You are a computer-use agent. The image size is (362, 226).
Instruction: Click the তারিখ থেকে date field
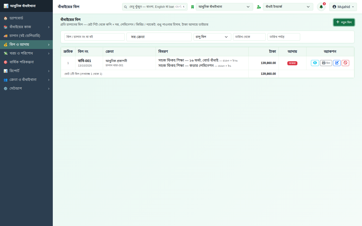click(249, 37)
